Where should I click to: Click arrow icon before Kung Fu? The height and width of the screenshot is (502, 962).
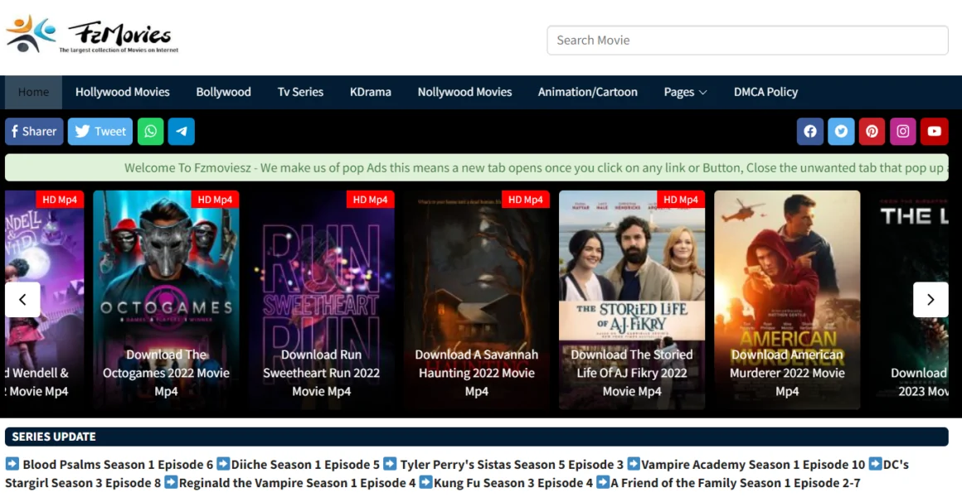425,482
